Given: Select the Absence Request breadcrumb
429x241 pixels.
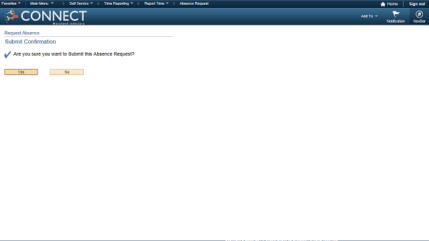Looking at the screenshot, I should tap(194, 3).
